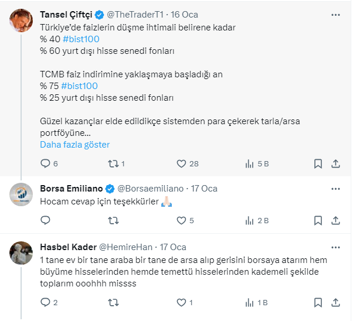View analytics on Tansel Çiftçi's tweet

coord(249,164)
